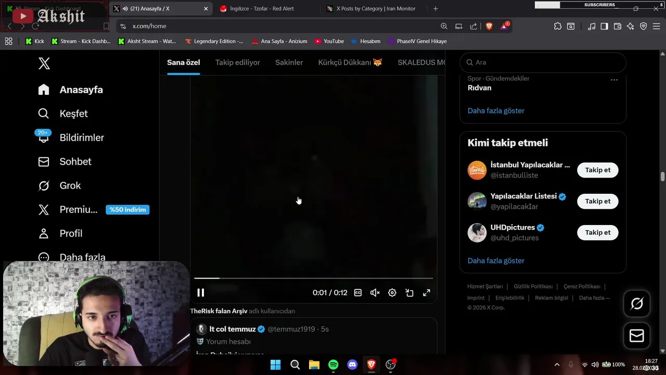Open the Rıdvan trending topic
This screenshot has height=375, width=666.
point(479,88)
